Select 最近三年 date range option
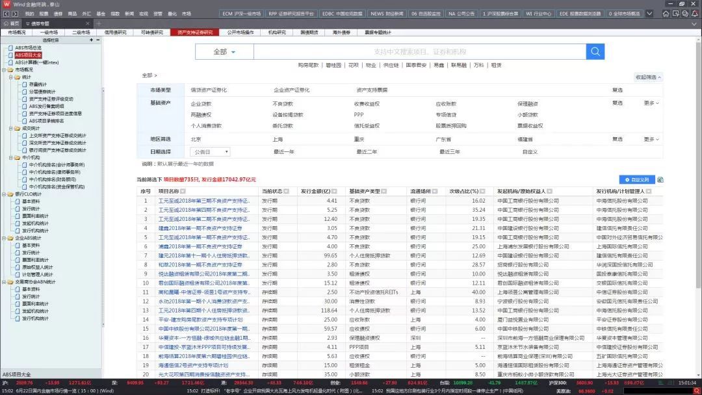This screenshot has width=702, height=395. pos(450,151)
